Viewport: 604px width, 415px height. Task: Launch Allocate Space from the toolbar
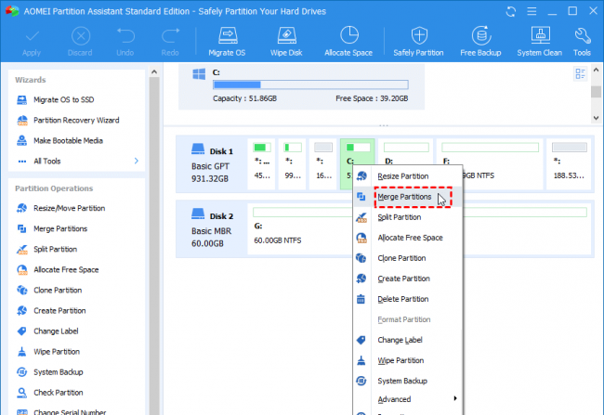pos(348,41)
